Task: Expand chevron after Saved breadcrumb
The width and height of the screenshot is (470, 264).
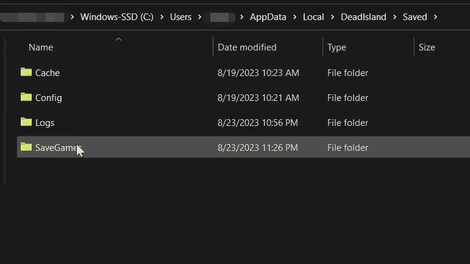Action: coord(435,17)
